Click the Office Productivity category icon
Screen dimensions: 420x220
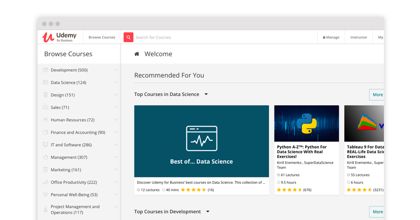coord(45,182)
